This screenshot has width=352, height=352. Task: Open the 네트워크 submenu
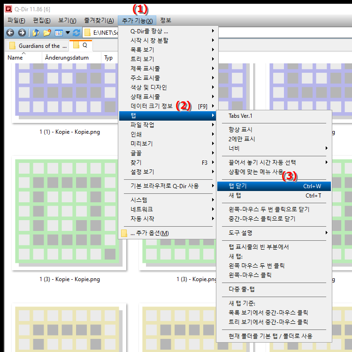tap(167, 209)
